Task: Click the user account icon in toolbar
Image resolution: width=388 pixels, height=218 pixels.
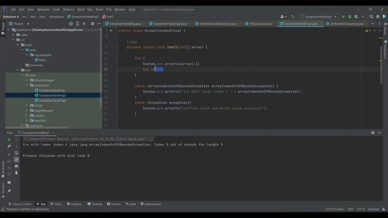Action: (x=283, y=16)
